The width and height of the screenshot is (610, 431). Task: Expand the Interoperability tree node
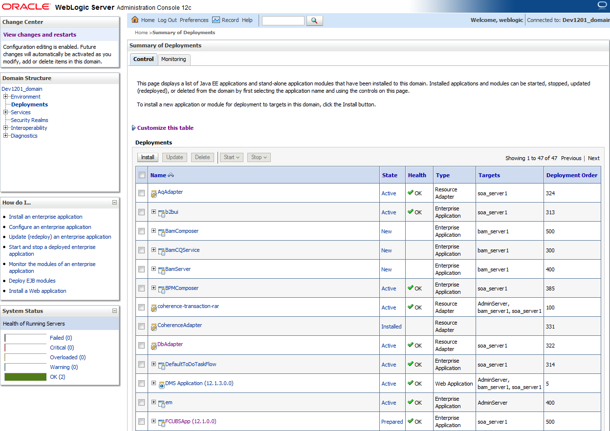pos(6,128)
